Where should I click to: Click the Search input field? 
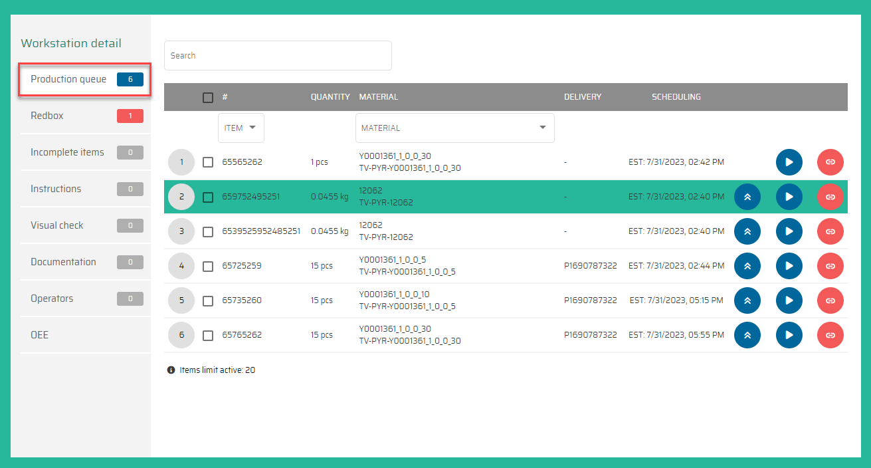click(x=278, y=56)
